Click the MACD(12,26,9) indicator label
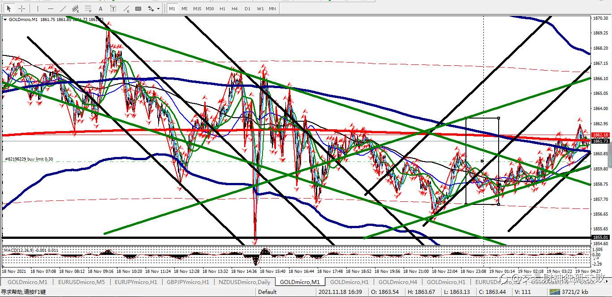The height and width of the screenshot is (297, 612). (x=31, y=250)
